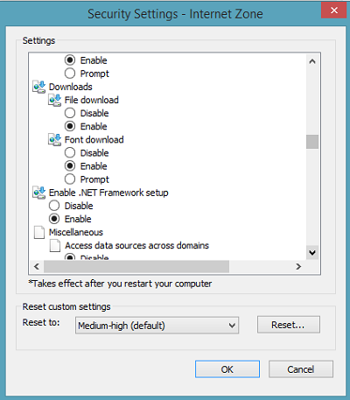Click the Downloads category icon
350x400 pixels.
(x=39, y=87)
